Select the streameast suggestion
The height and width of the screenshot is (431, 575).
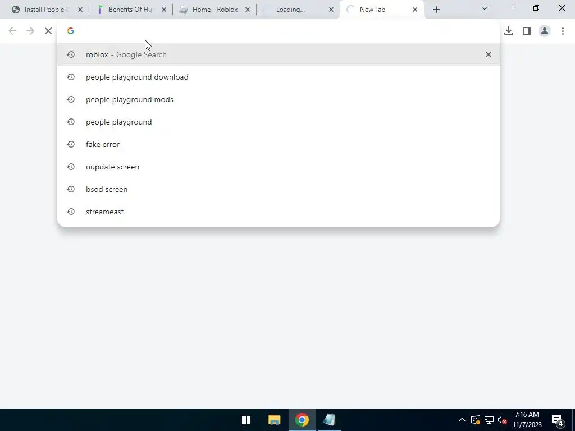click(279, 212)
